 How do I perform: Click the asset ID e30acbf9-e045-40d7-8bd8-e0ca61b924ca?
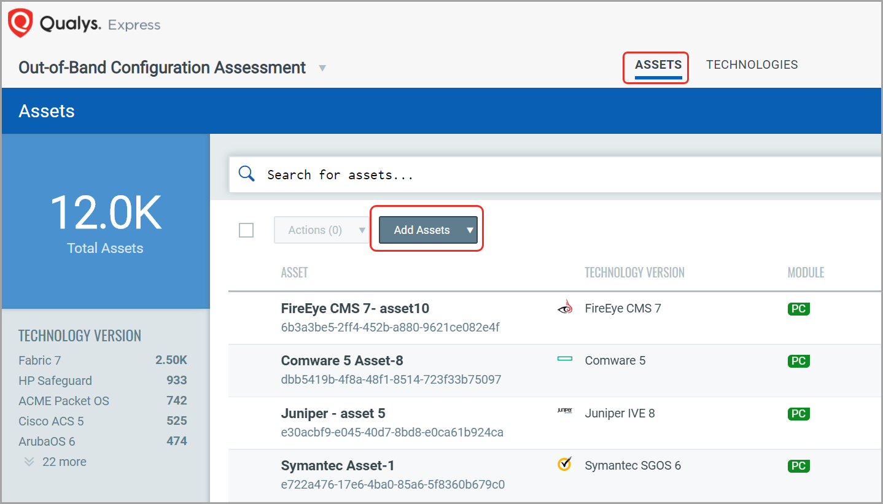coord(392,432)
